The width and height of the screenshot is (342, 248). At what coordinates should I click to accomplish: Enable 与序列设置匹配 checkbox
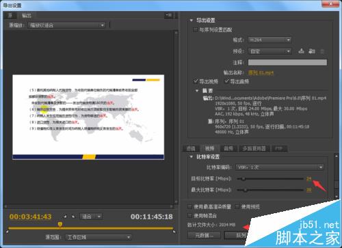tap(196, 29)
